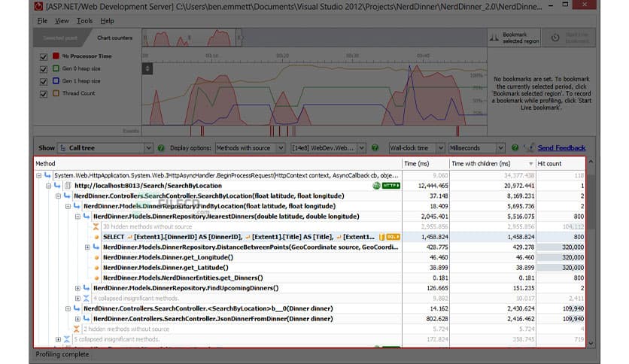629x364 pixels.
Task: Collapse SearchController.SearchByLocation node
Action: coord(58,196)
